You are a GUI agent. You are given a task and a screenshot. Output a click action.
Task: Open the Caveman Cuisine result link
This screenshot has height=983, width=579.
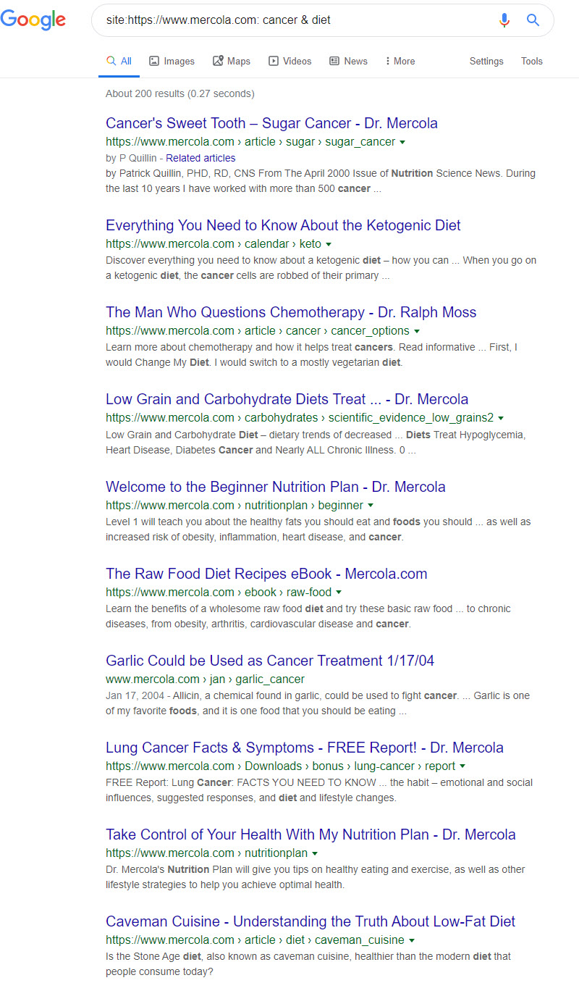pyautogui.click(x=310, y=921)
